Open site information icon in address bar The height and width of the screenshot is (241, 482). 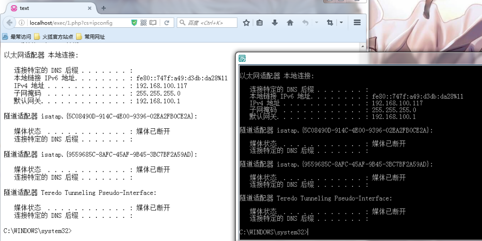pos(22,23)
